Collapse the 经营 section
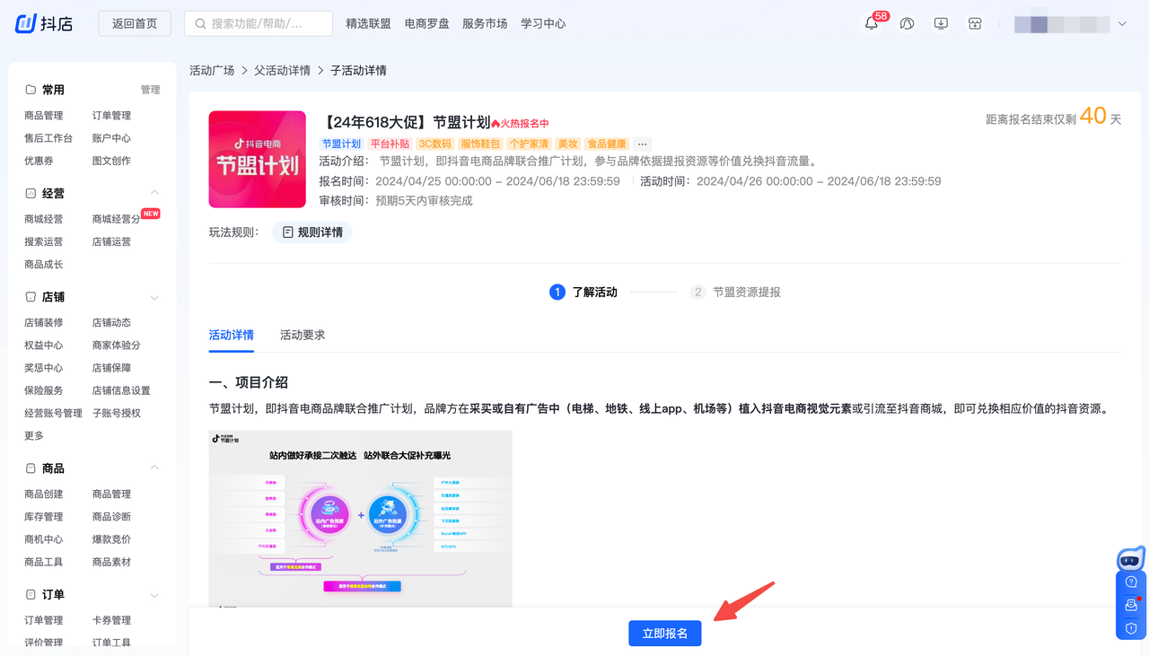This screenshot has width=1149, height=656. 154,193
